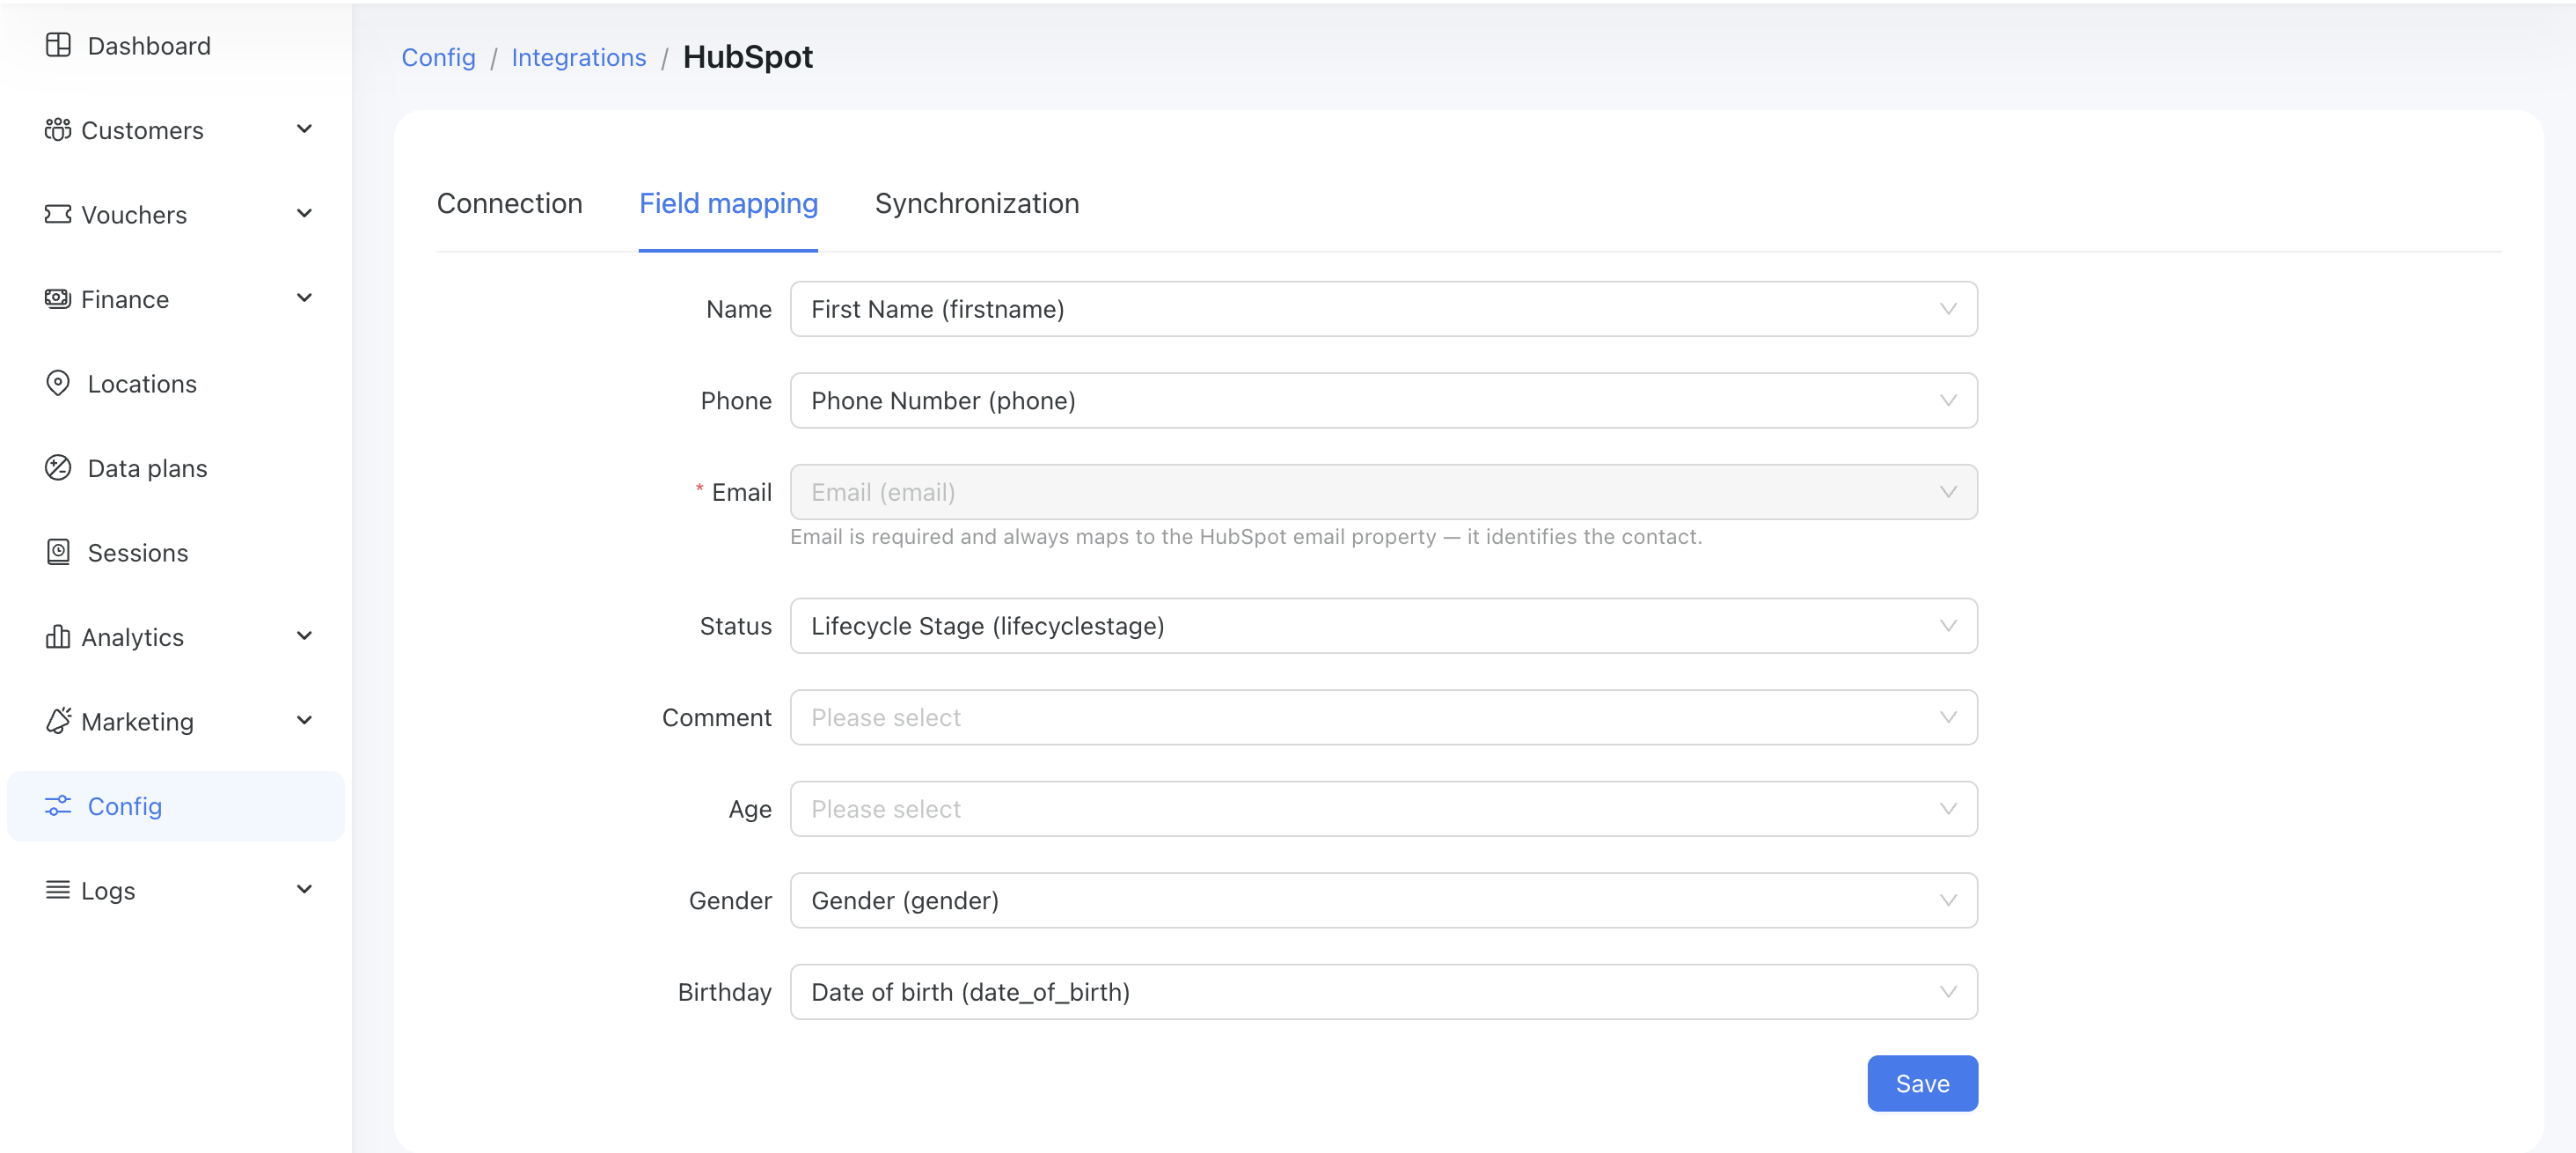This screenshot has height=1153, width=2576.
Task: Open the Gender mapping dropdown
Action: pyautogui.click(x=1383, y=900)
